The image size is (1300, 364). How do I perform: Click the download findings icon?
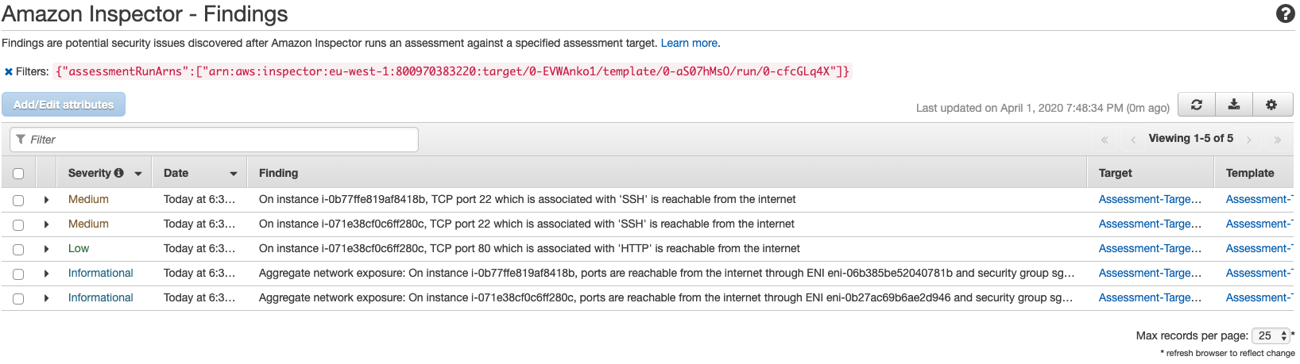coord(1234,105)
